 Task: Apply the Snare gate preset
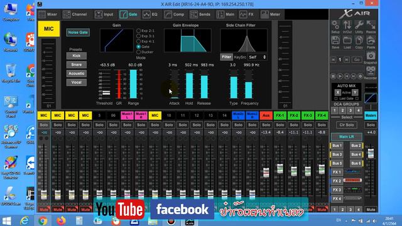point(77,65)
